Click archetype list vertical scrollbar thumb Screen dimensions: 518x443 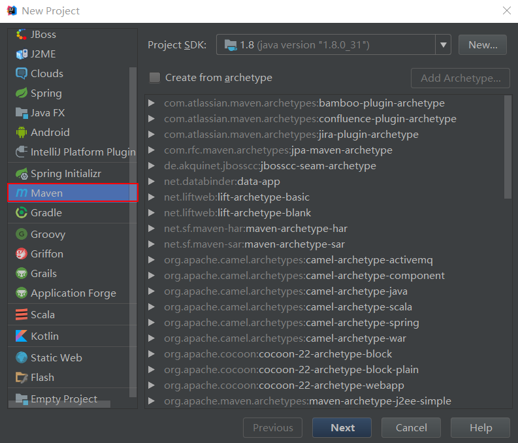coord(508,147)
